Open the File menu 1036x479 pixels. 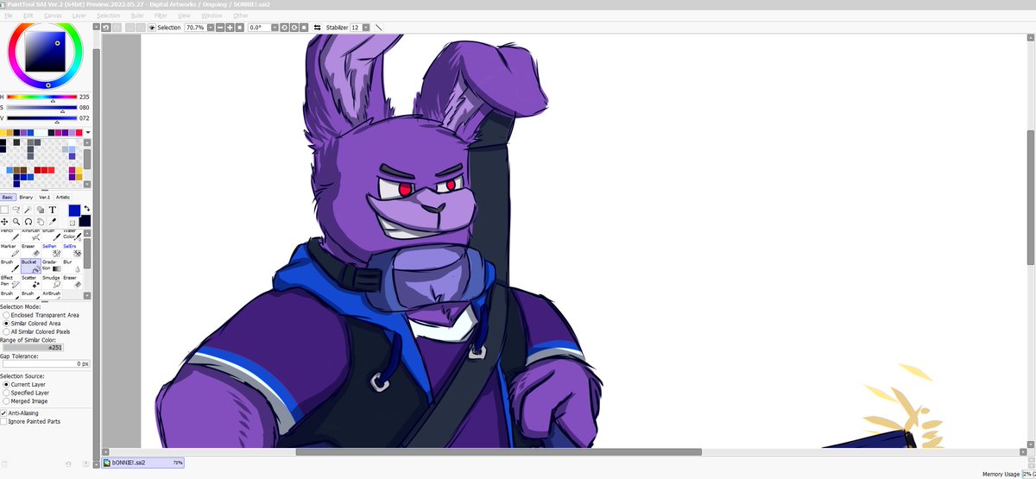click(8, 16)
